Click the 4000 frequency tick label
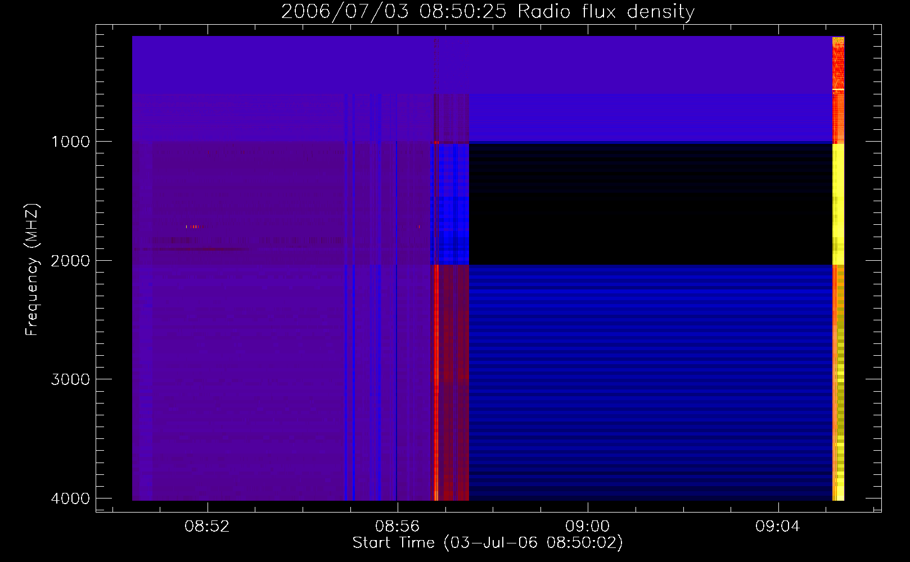The width and height of the screenshot is (910, 562). pos(70,498)
